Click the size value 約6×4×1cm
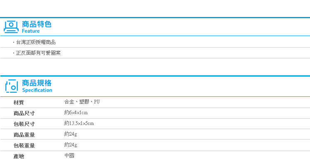 [x=76, y=113]
